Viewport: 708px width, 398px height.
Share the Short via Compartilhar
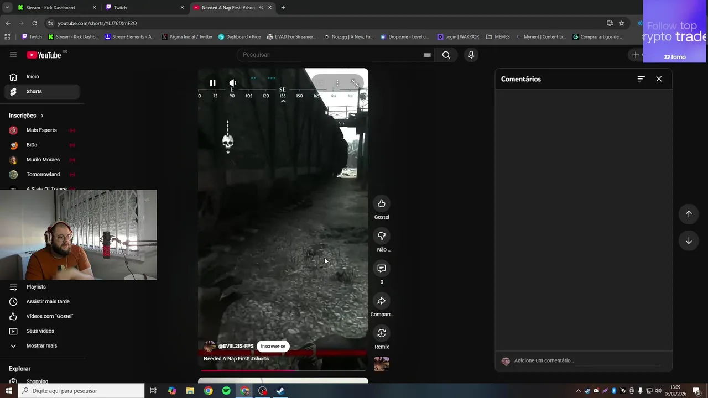point(382,301)
